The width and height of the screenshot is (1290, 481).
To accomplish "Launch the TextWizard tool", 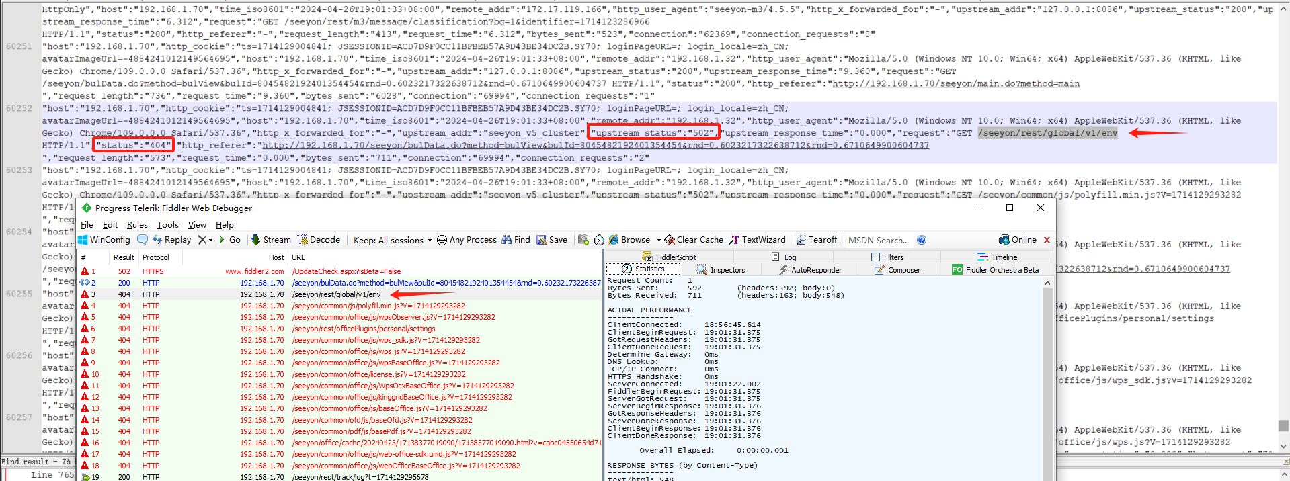I will tap(758, 240).
